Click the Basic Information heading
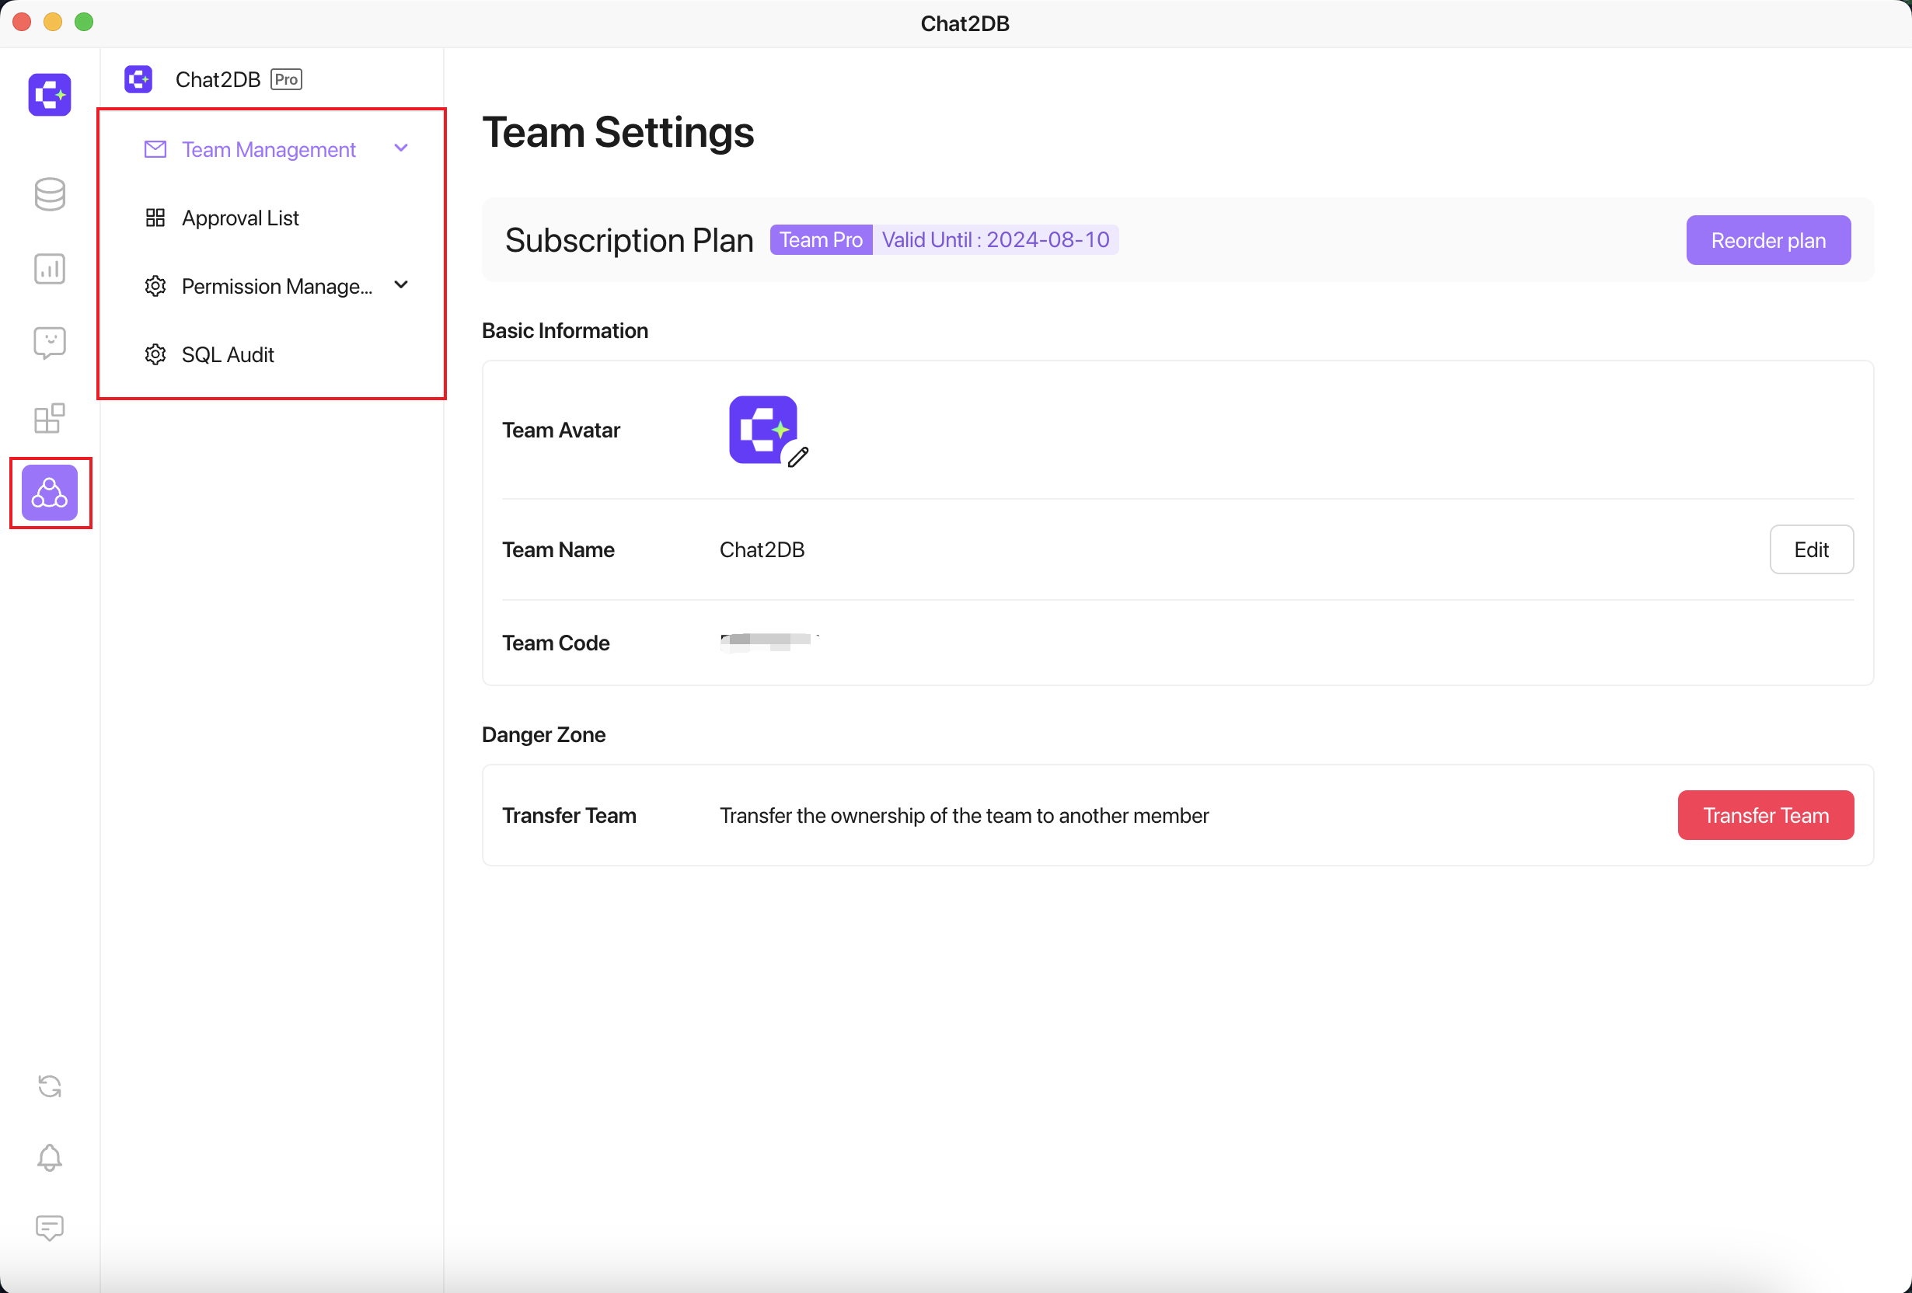The image size is (1912, 1293). tap(565, 331)
